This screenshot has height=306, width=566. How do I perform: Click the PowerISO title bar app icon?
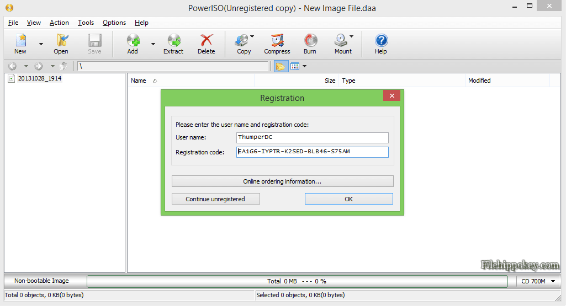tap(9, 8)
